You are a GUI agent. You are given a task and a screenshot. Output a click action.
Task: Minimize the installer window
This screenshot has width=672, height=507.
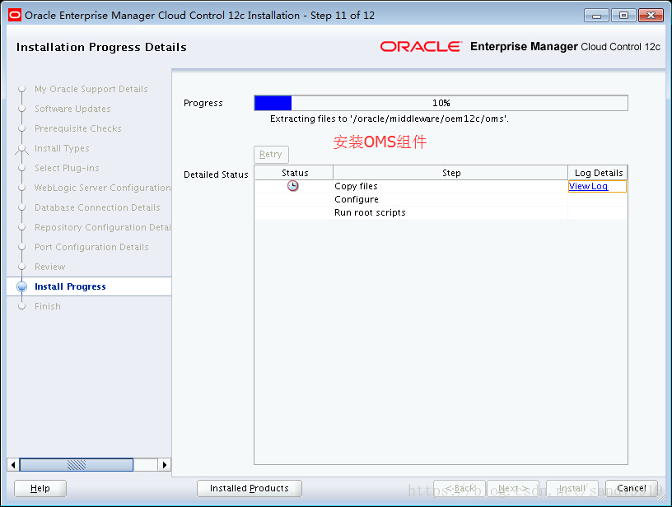(x=596, y=16)
